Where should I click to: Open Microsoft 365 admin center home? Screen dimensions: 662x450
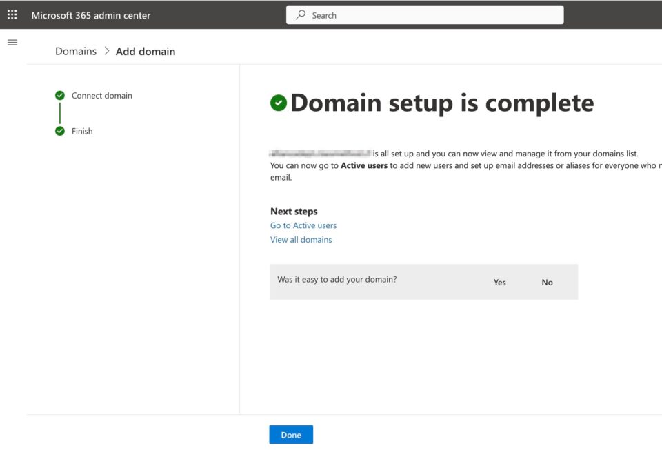coord(89,14)
